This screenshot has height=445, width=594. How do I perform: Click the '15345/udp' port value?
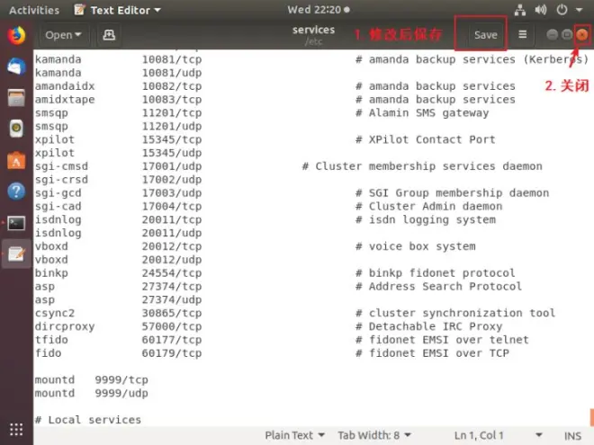click(172, 153)
